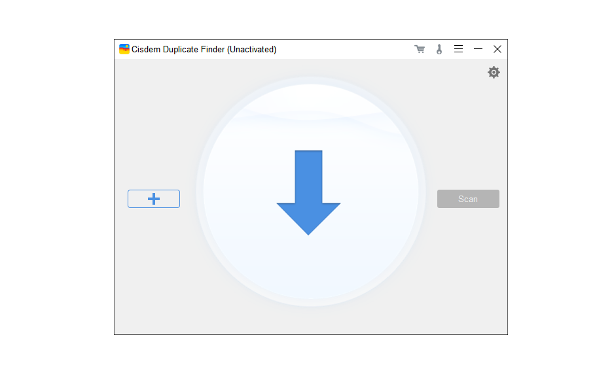Close the Cisdem Duplicate Finder window

coord(497,49)
